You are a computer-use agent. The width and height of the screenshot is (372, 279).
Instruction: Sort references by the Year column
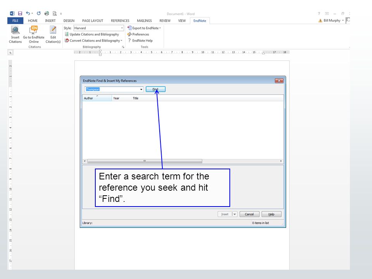(121, 98)
